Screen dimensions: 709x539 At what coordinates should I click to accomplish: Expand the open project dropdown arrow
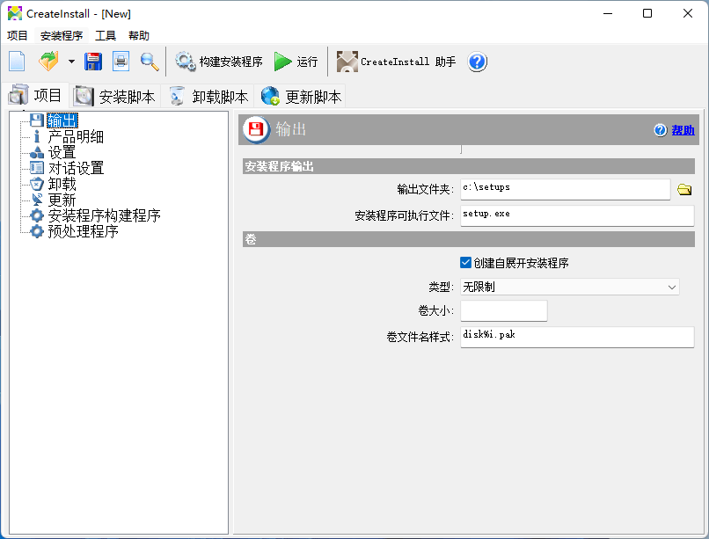(71, 62)
